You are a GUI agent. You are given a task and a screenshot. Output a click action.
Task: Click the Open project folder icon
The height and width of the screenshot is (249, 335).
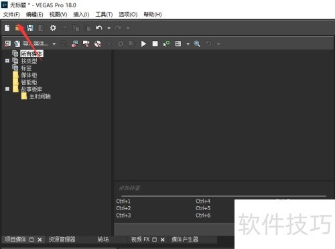(x=18, y=28)
